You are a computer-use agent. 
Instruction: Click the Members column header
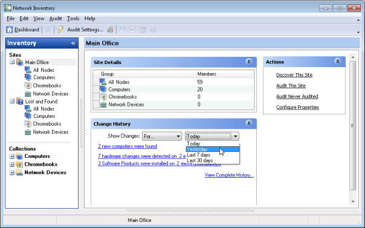[225, 74]
